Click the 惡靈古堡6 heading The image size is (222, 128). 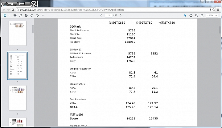(x=76, y=115)
